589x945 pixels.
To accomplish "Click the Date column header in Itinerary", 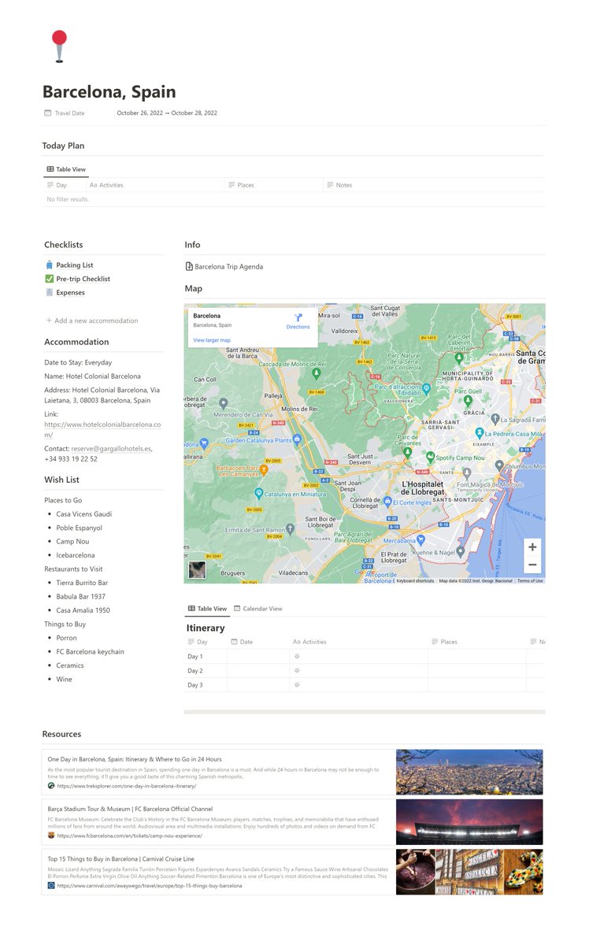I will point(258,642).
